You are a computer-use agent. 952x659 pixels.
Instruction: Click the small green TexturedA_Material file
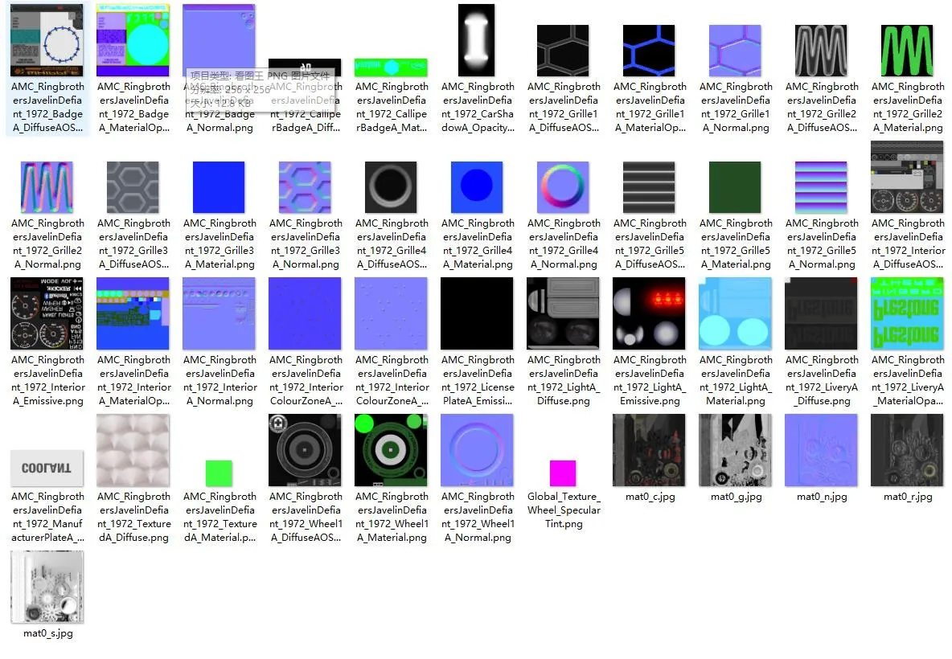coord(219,473)
